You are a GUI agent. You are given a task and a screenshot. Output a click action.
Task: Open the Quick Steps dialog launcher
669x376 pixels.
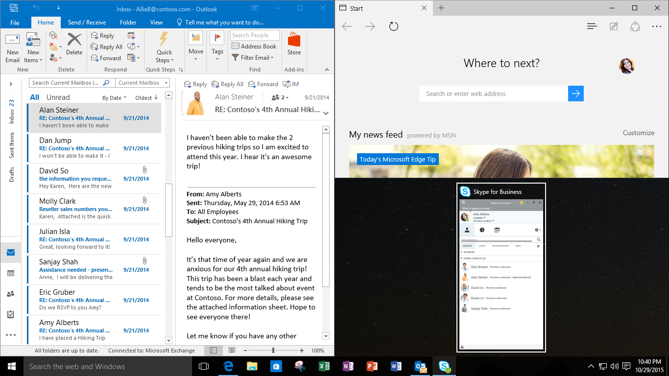(181, 70)
